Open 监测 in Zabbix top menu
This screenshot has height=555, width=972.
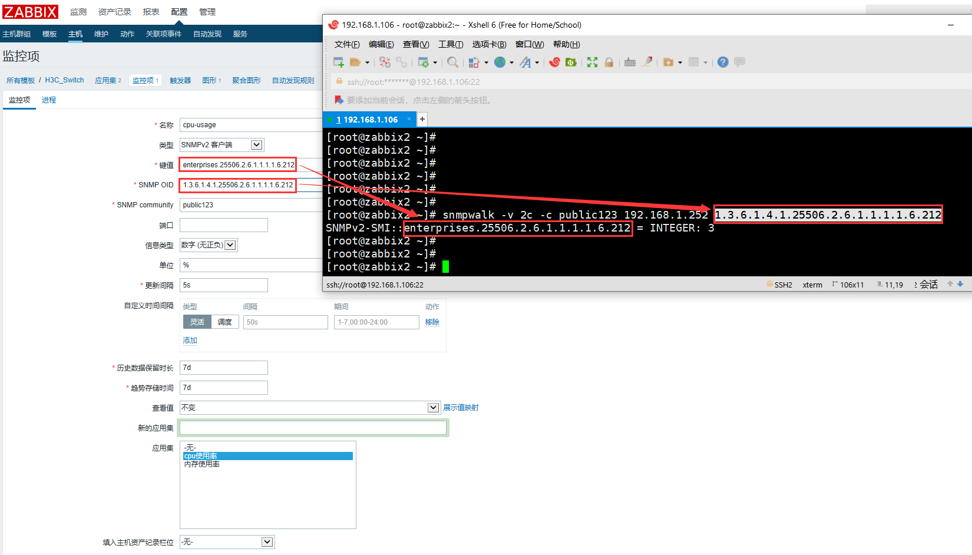coord(78,12)
